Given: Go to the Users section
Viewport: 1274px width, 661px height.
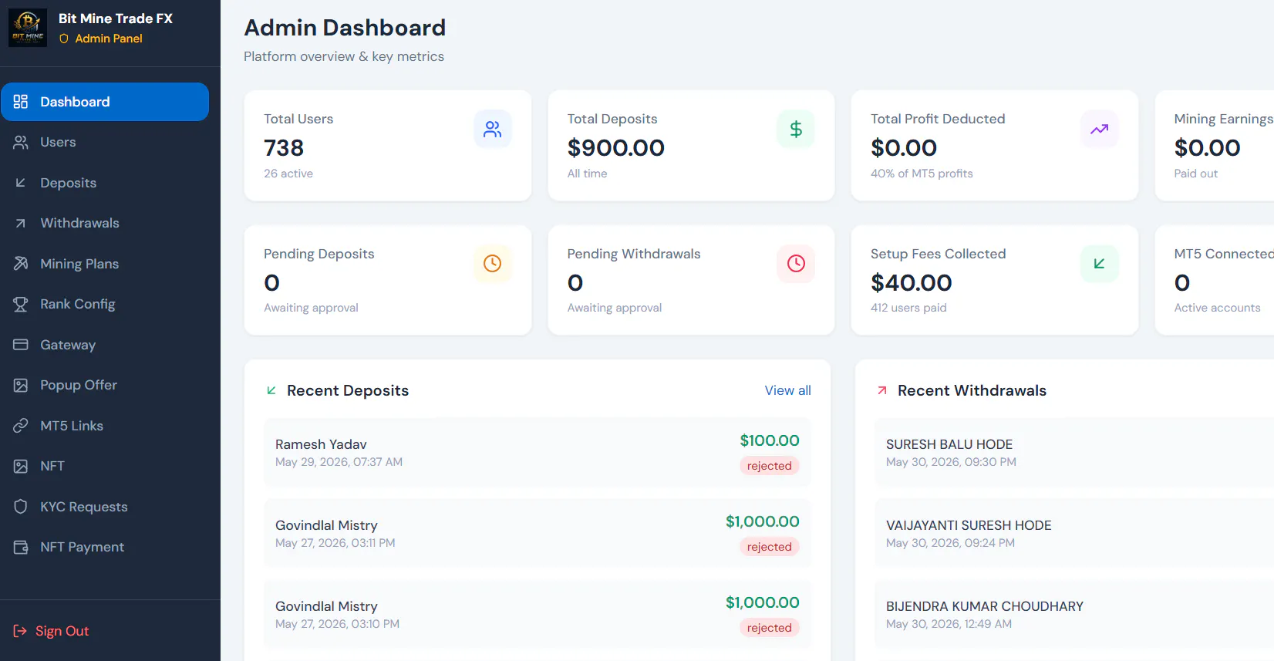Looking at the screenshot, I should pos(105,142).
